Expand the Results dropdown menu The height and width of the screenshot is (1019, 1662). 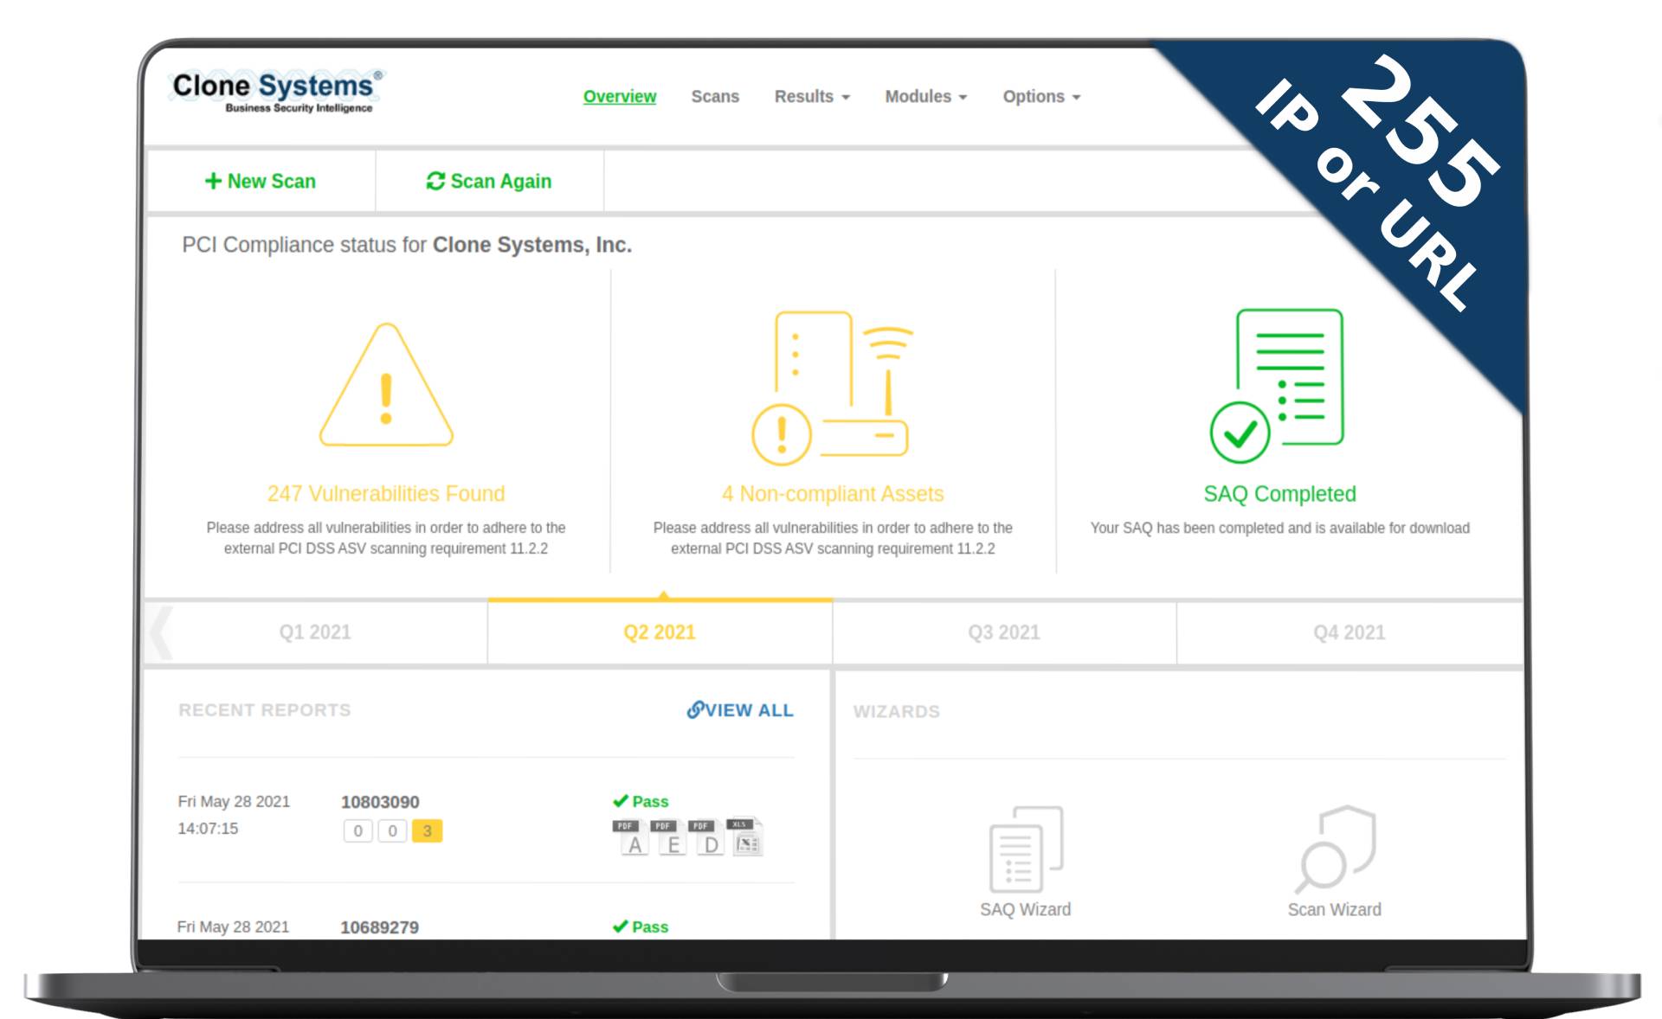(812, 96)
